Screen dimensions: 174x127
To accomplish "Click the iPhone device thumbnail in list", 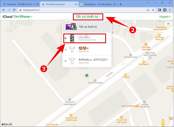I will [72, 38].
